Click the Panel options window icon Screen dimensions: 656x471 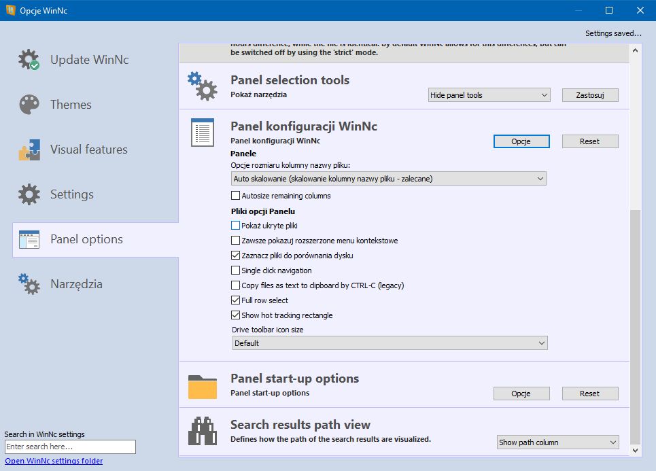[x=29, y=239]
